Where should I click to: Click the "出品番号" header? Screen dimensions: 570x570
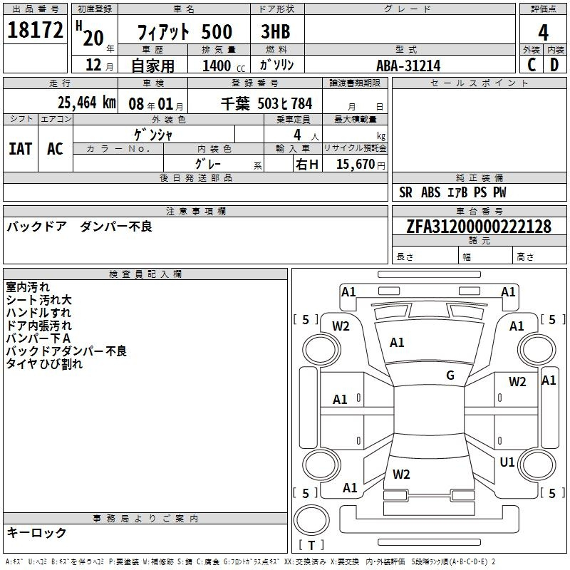pyautogui.click(x=35, y=9)
